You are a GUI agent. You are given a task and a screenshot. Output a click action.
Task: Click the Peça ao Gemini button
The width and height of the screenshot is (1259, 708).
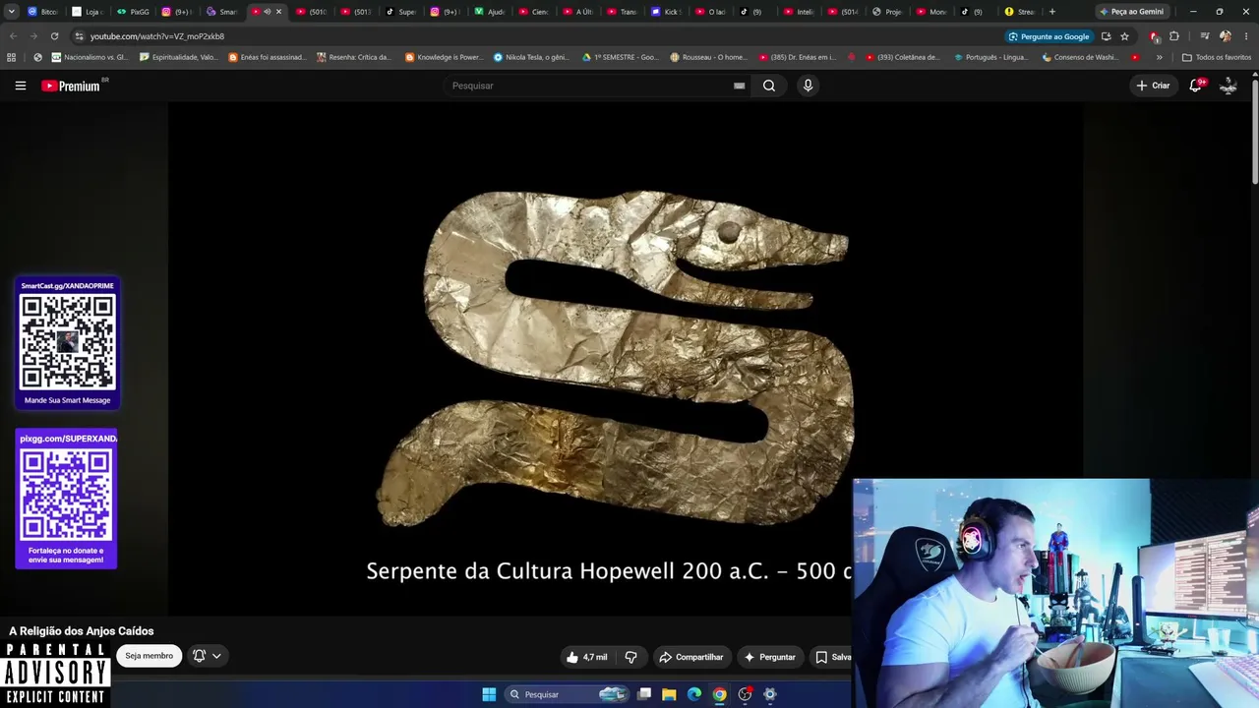(x=1131, y=12)
